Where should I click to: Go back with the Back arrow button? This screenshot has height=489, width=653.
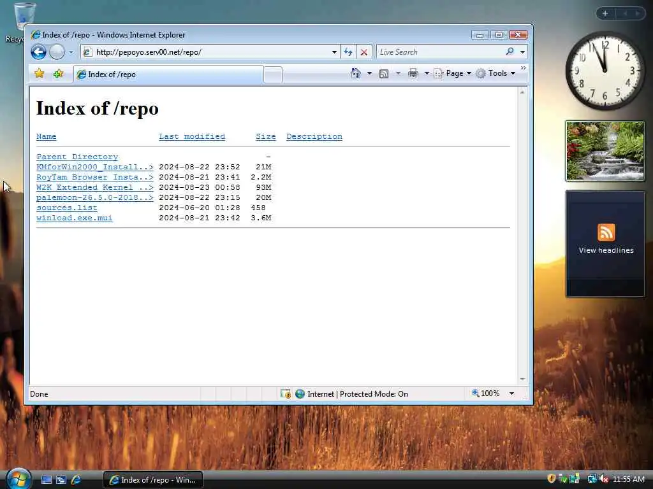pos(38,52)
